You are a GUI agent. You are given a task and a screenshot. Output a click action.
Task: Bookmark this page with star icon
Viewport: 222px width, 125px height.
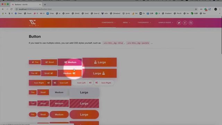pyautogui.click(x=196, y=9)
